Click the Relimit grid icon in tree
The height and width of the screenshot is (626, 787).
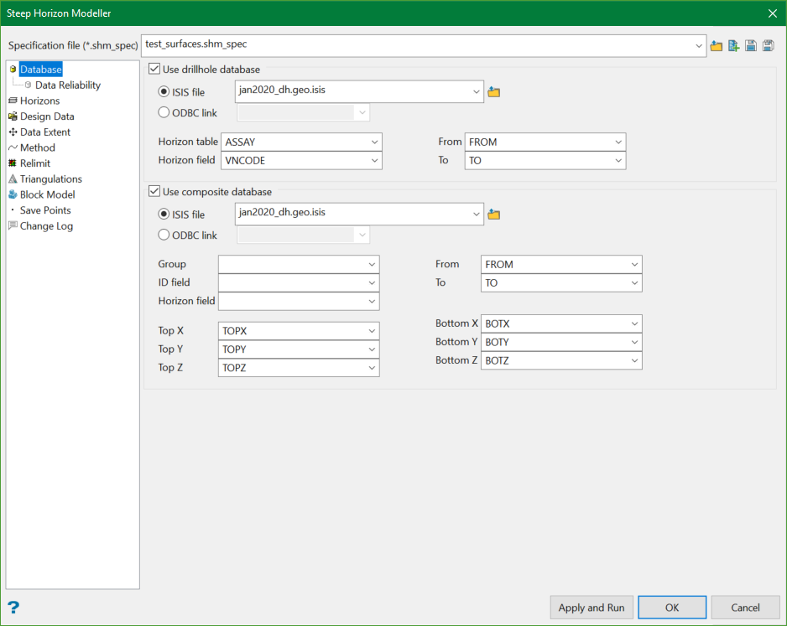pos(13,163)
